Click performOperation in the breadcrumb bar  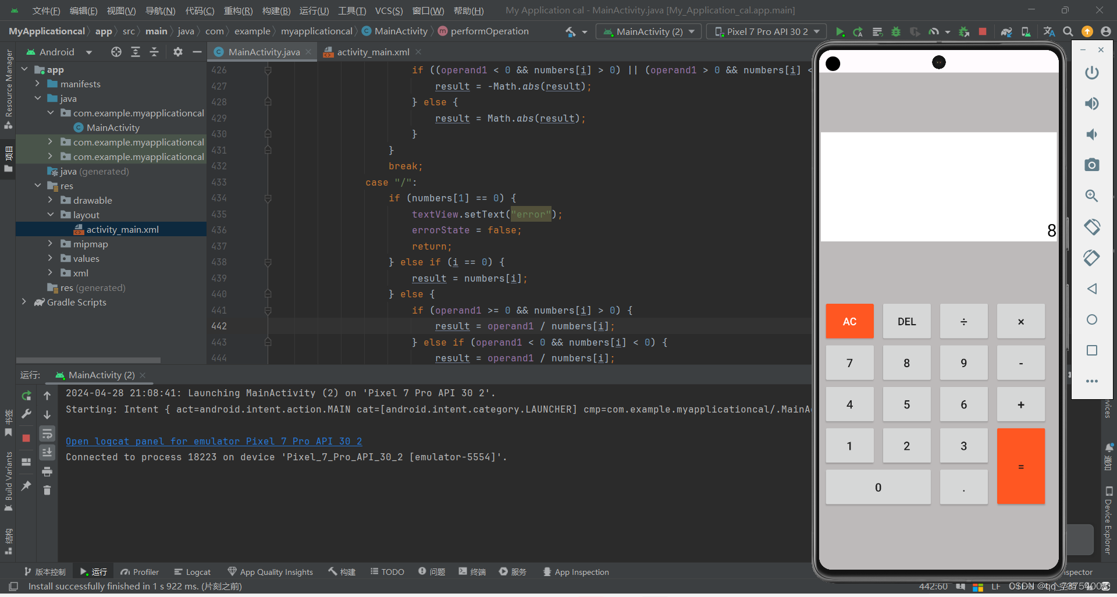(x=489, y=31)
